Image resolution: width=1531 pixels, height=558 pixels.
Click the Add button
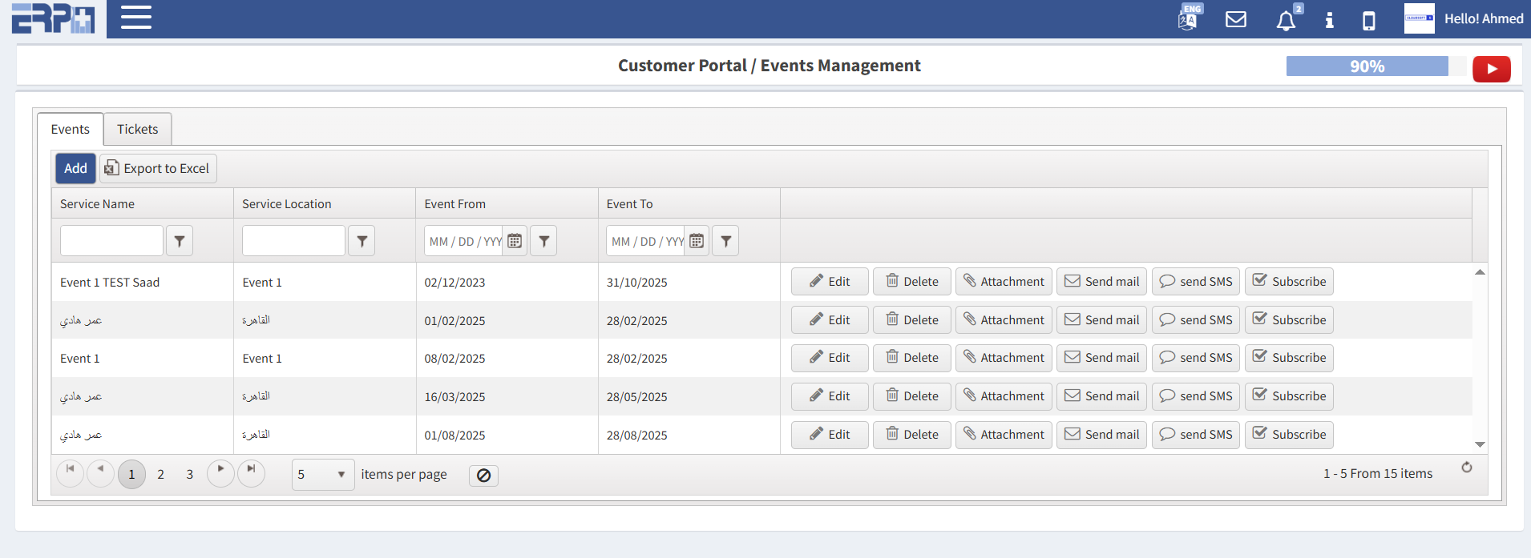click(75, 168)
